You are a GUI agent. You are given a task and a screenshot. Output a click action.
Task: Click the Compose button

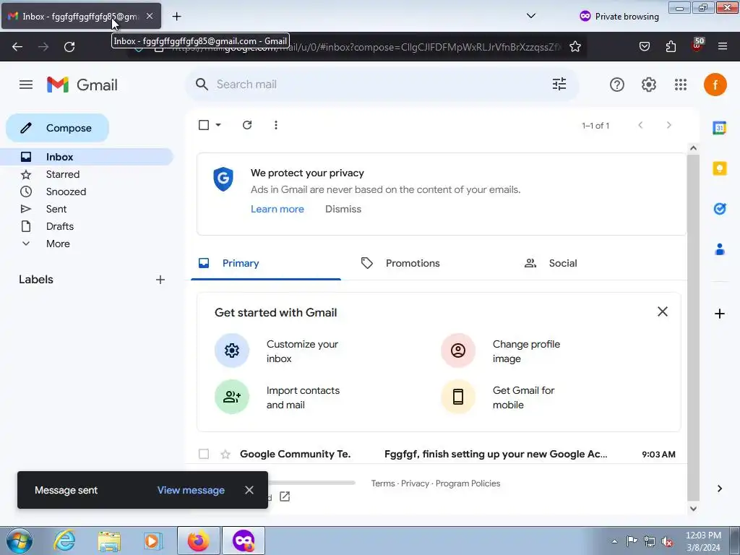coord(58,128)
